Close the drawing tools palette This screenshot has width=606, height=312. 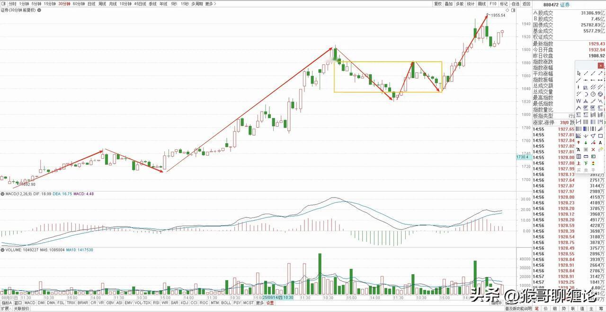pyautogui.click(x=600, y=66)
